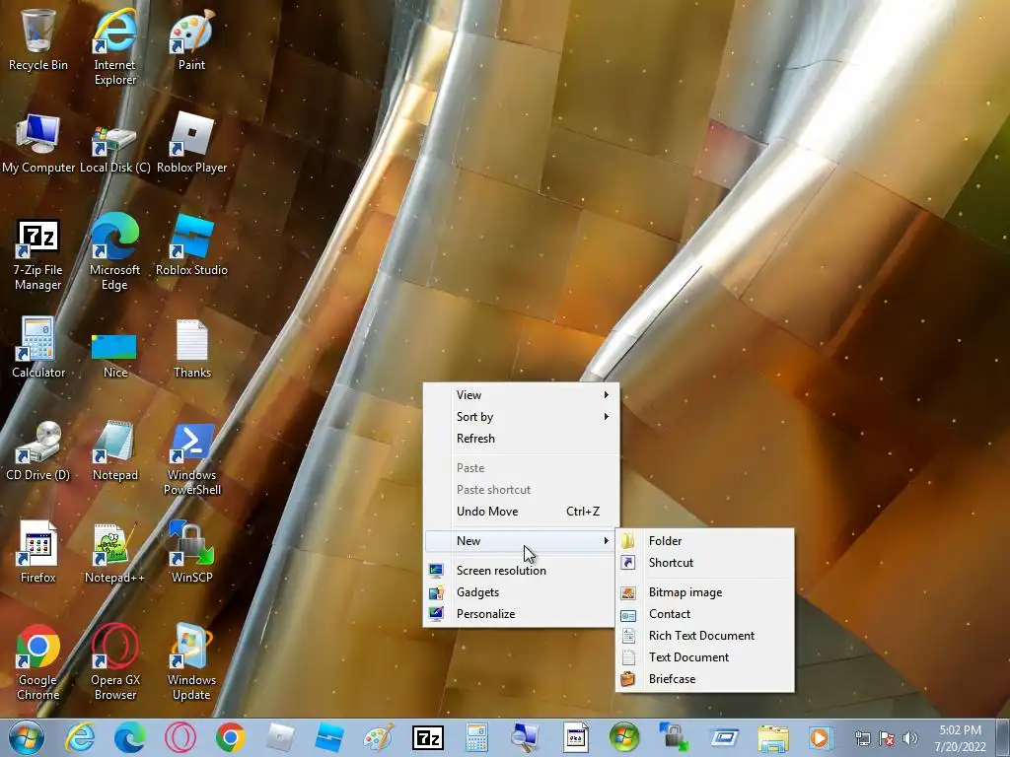Screen dimensions: 1010x757
Task: Select the Paint desktop shortcut
Action: tap(192, 38)
